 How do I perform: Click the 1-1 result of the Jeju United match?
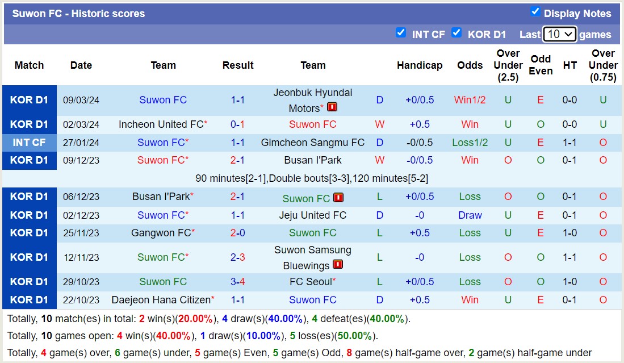(x=238, y=215)
